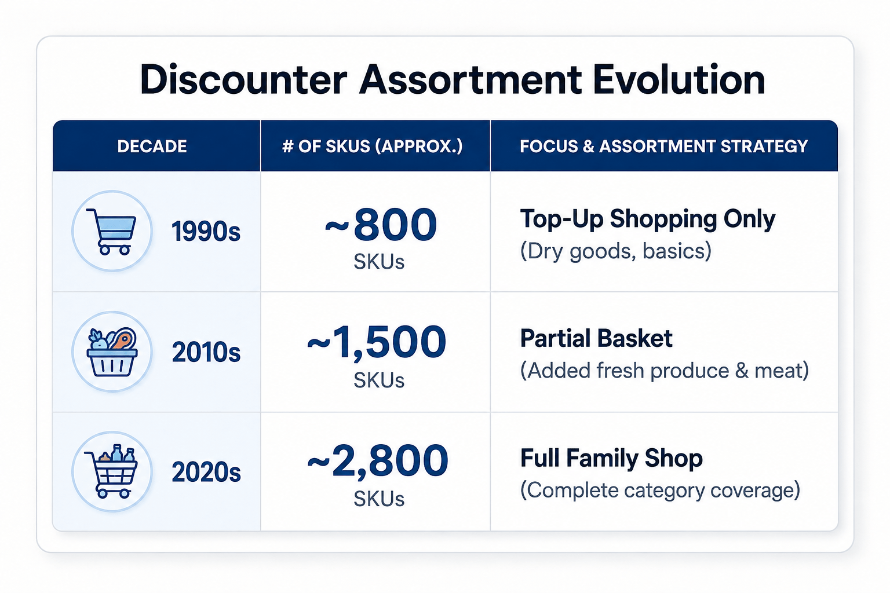Viewport: 890px width, 593px height.
Task: Click the FOCUS & ASSORTMENT STRATEGY header
Action: (x=663, y=146)
